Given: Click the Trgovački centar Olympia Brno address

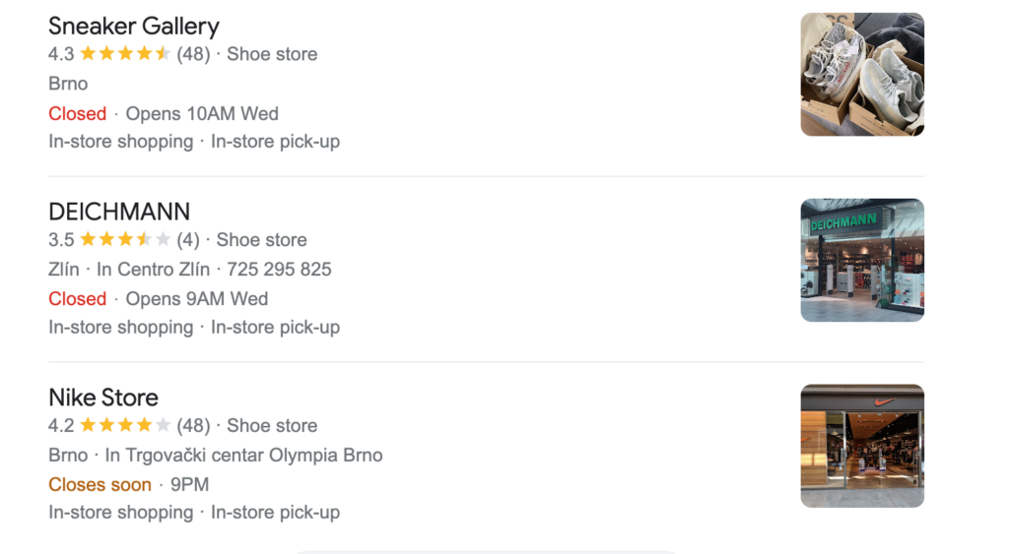Looking at the screenshot, I should 243,456.
